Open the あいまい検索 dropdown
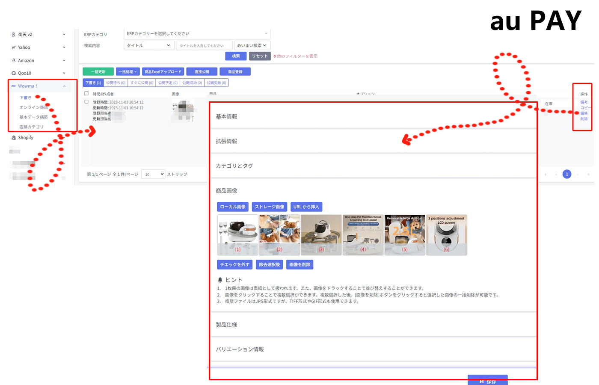 click(x=252, y=45)
